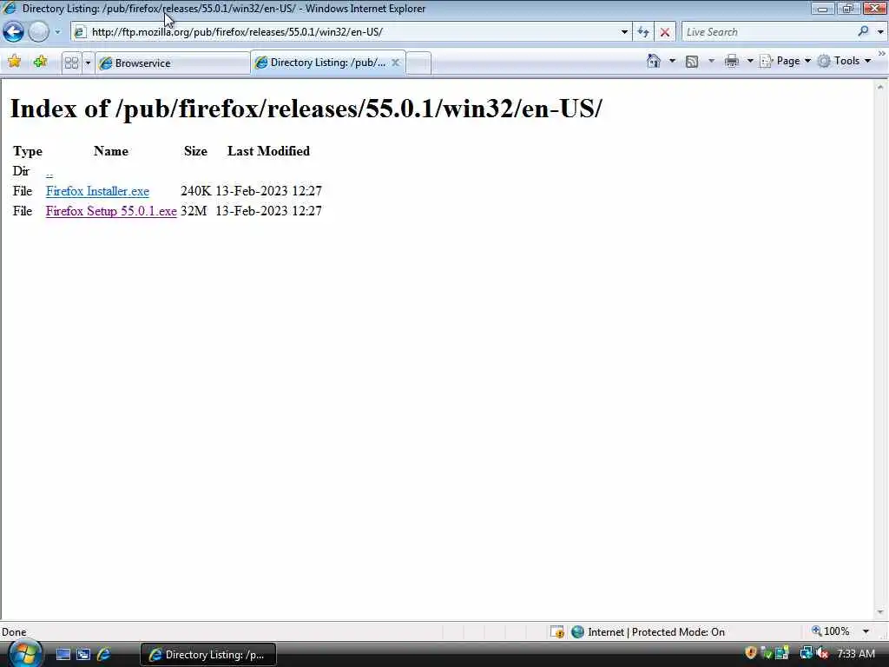The height and width of the screenshot is (667, 889).
Task: Click the Show Desktop quick launch icon
Action: pos(63,655)
